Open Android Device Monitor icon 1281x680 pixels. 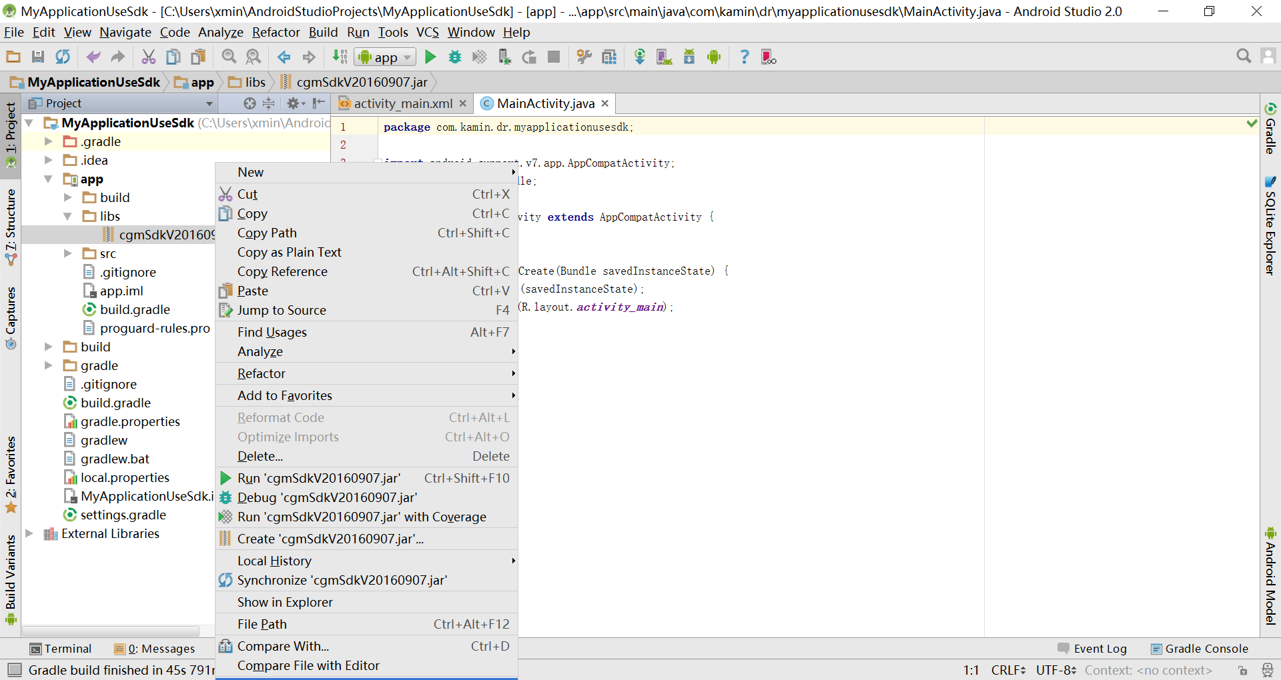[714, 57]
